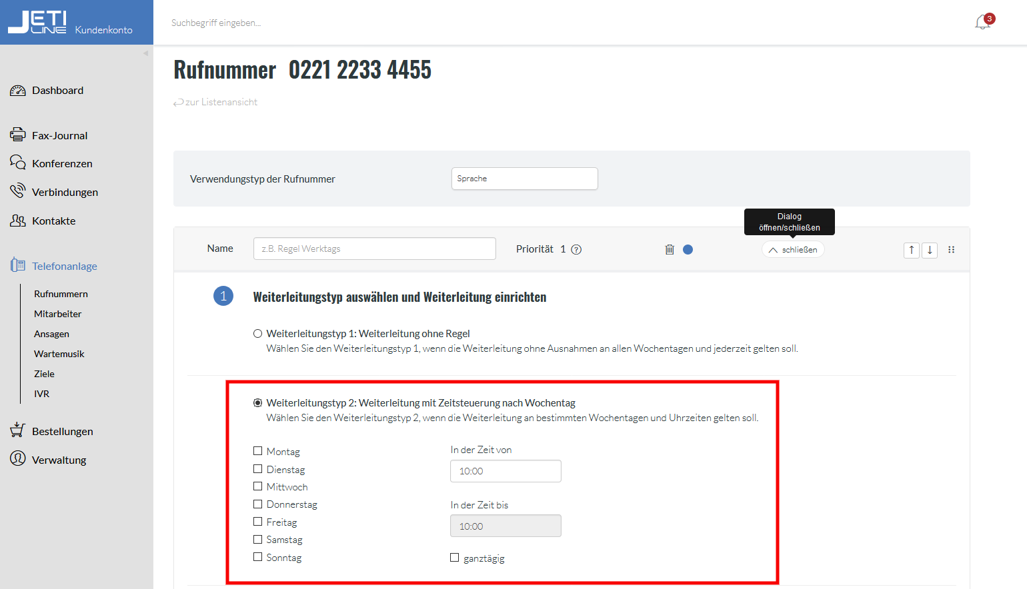Click the blue status circle indicator
Screen dimensions: 1027x589
pyautogui.click(x=688, y=249)
